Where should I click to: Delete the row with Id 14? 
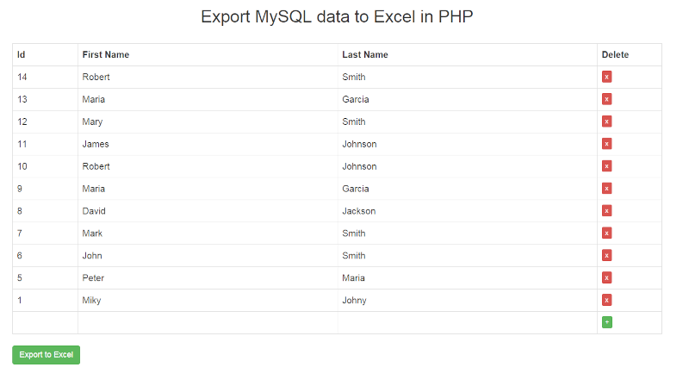pos(607,77)
